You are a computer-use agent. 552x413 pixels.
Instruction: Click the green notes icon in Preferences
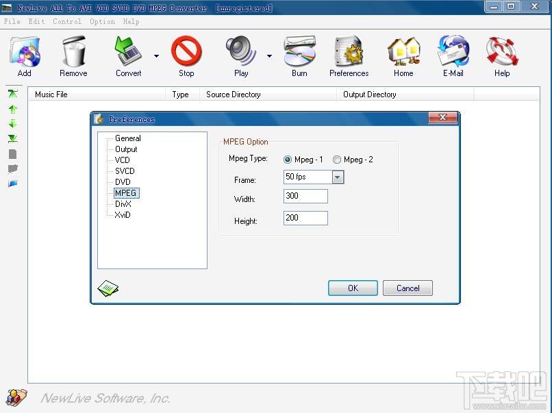108,288
